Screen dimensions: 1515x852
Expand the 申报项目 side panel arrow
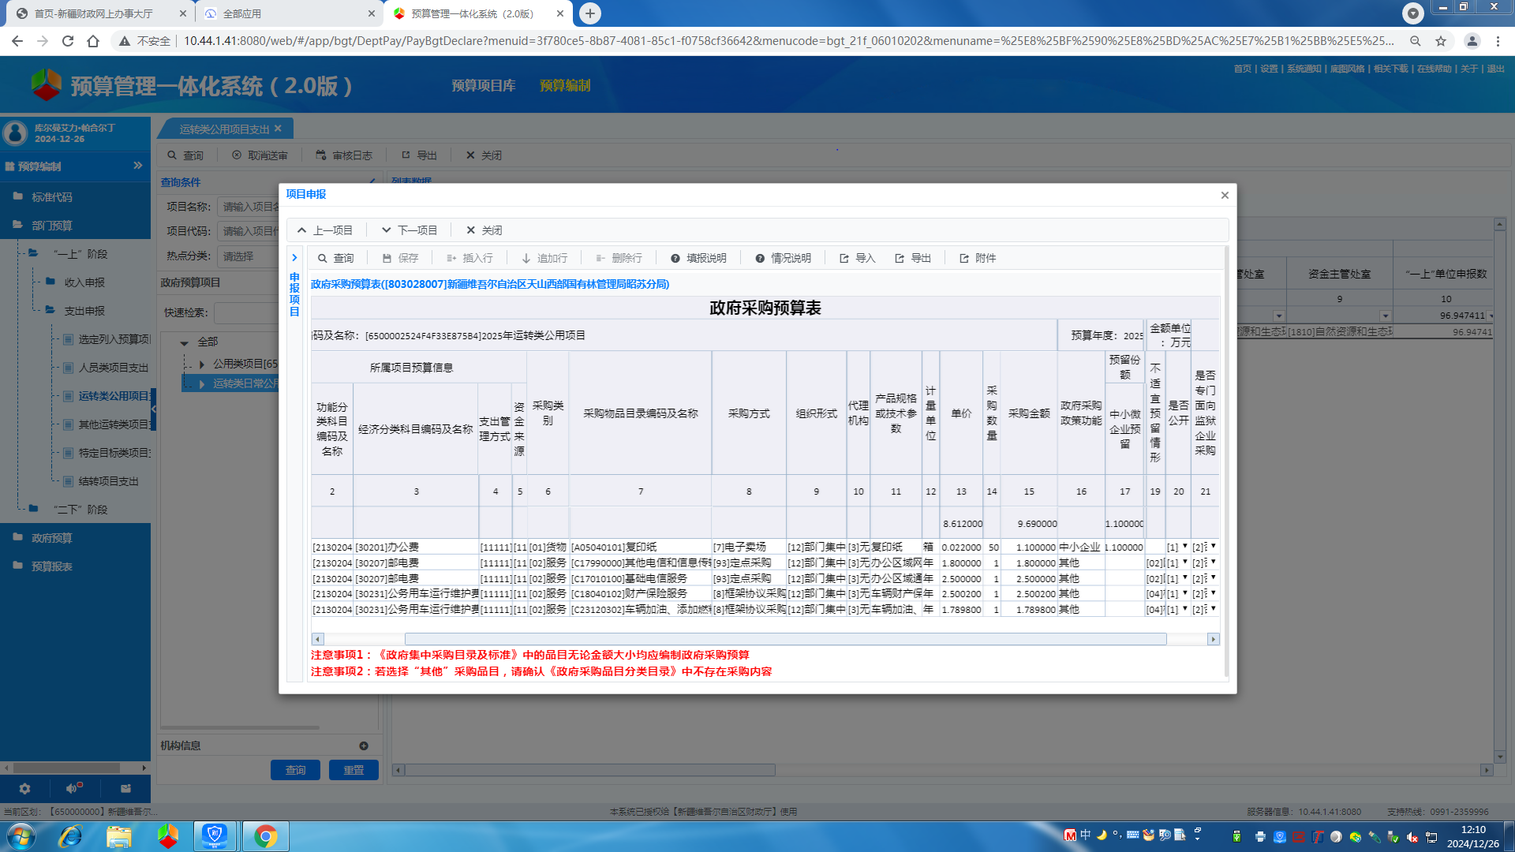click(294, 258)
